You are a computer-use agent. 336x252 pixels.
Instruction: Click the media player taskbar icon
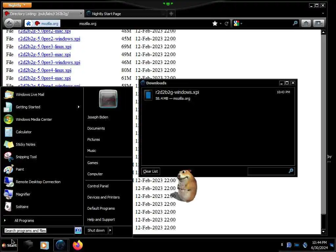click(45, 245)
